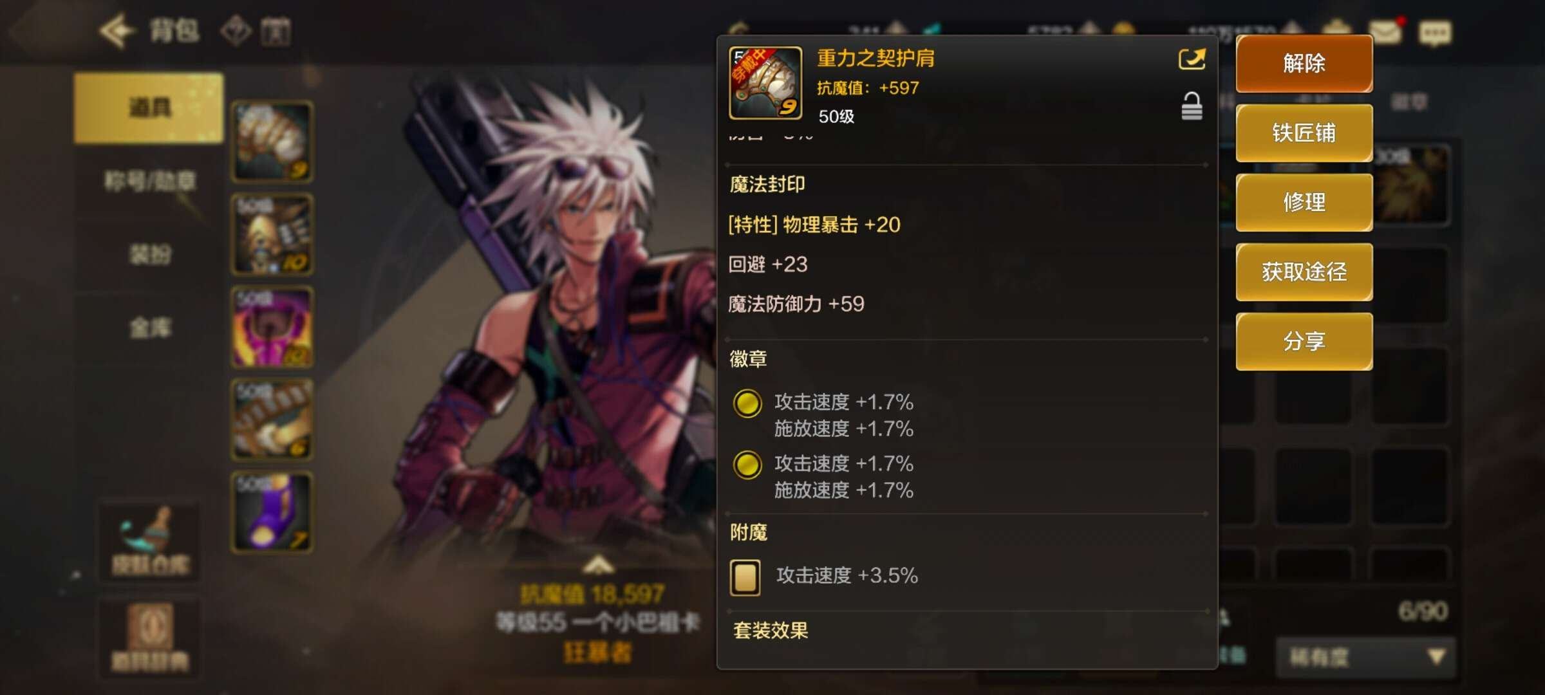
Task: Select the equipped +10 top armor slot
Action: (x=272, y=234)
